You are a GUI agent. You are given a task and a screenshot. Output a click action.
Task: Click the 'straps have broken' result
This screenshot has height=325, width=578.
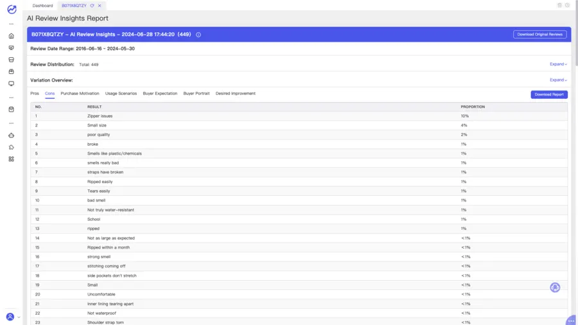coord(105,172)
